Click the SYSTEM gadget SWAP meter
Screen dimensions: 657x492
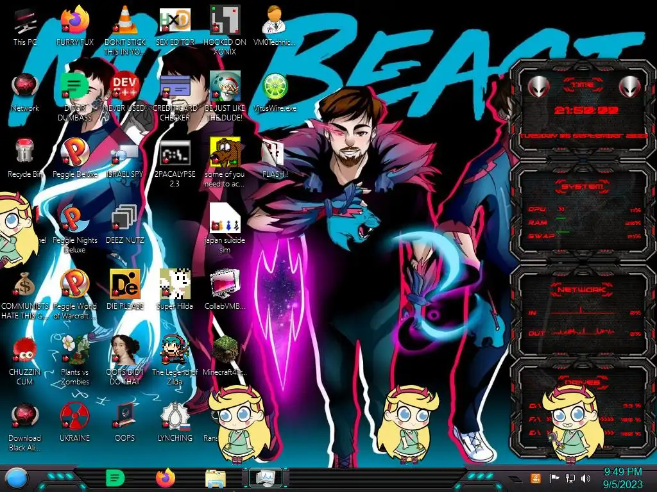point(584,236)
